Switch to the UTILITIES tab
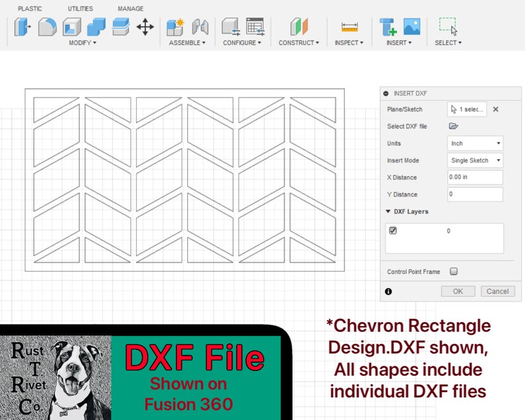525x420 pixels. 81,9
